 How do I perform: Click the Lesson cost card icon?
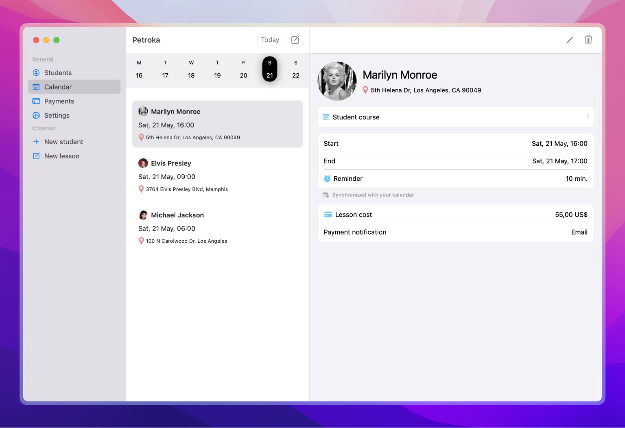pyautogui.click(x=328, y=215)
